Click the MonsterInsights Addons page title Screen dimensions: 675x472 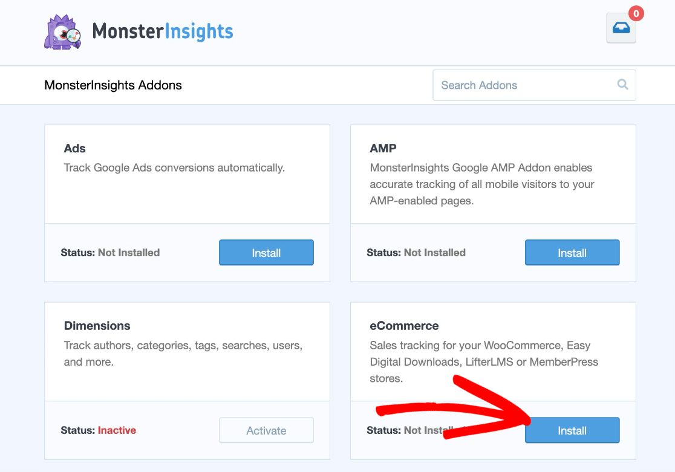point(112,85)
